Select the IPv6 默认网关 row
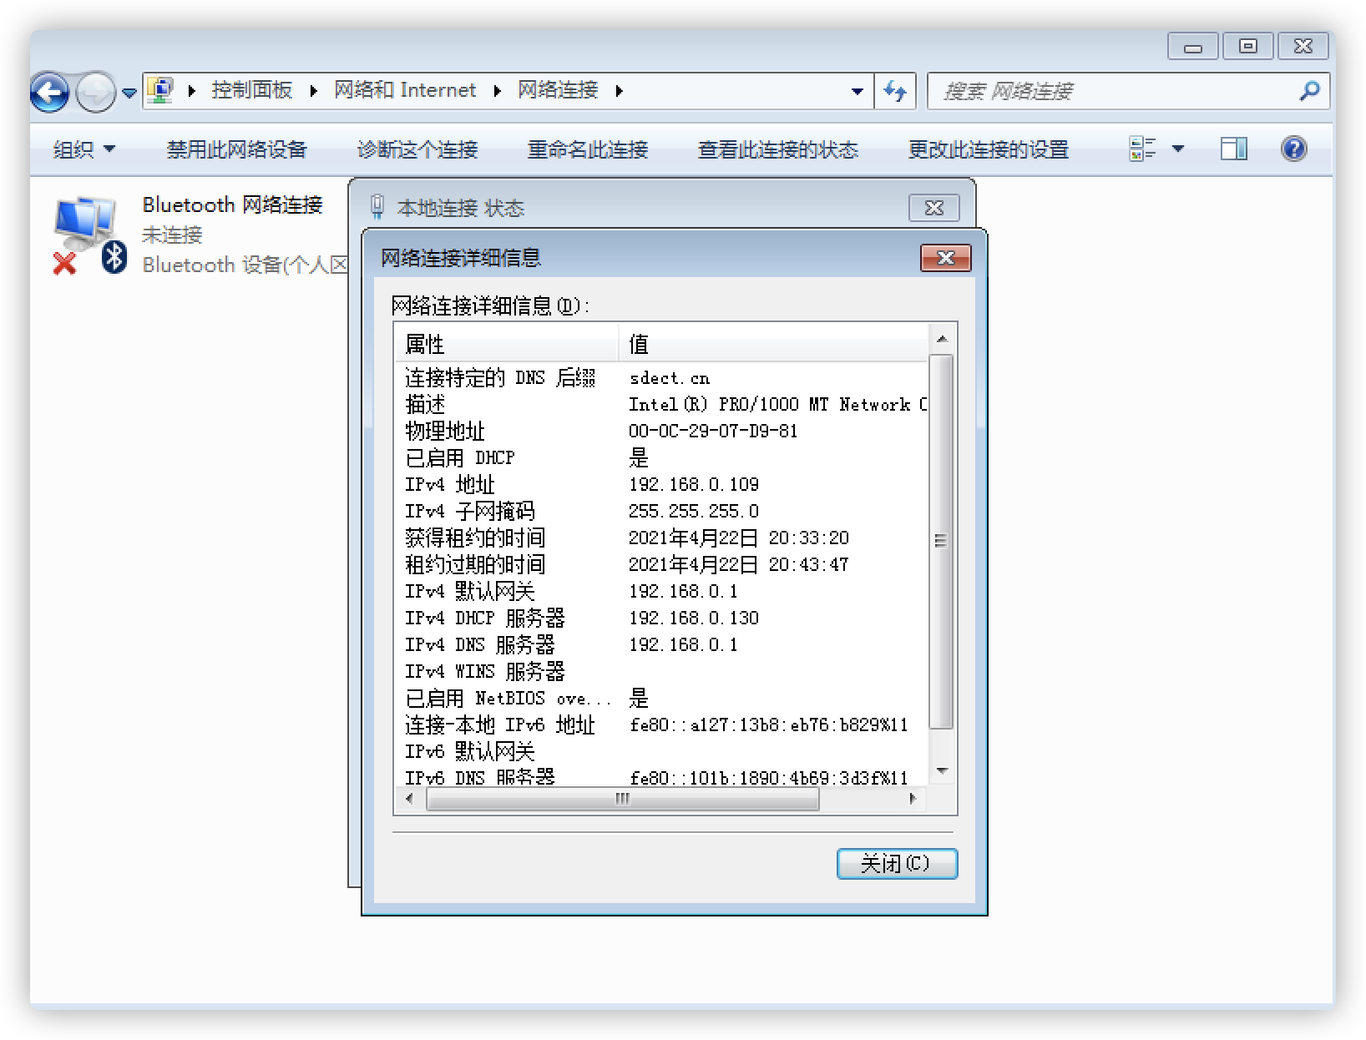The width and height of the screenshot is (1366, 1040). point(661,752)
